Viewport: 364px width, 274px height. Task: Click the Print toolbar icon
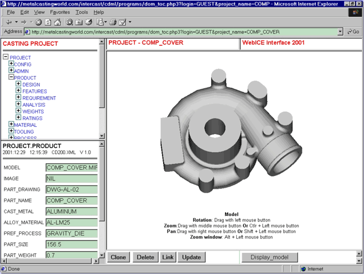[x=112, y=22]
